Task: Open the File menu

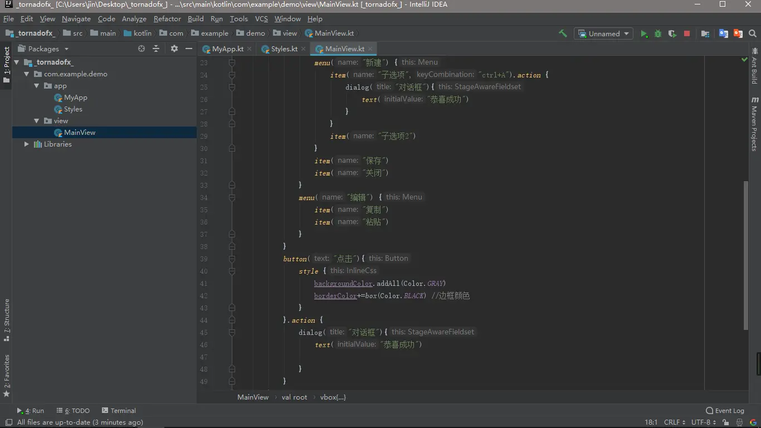Action: 8,18
